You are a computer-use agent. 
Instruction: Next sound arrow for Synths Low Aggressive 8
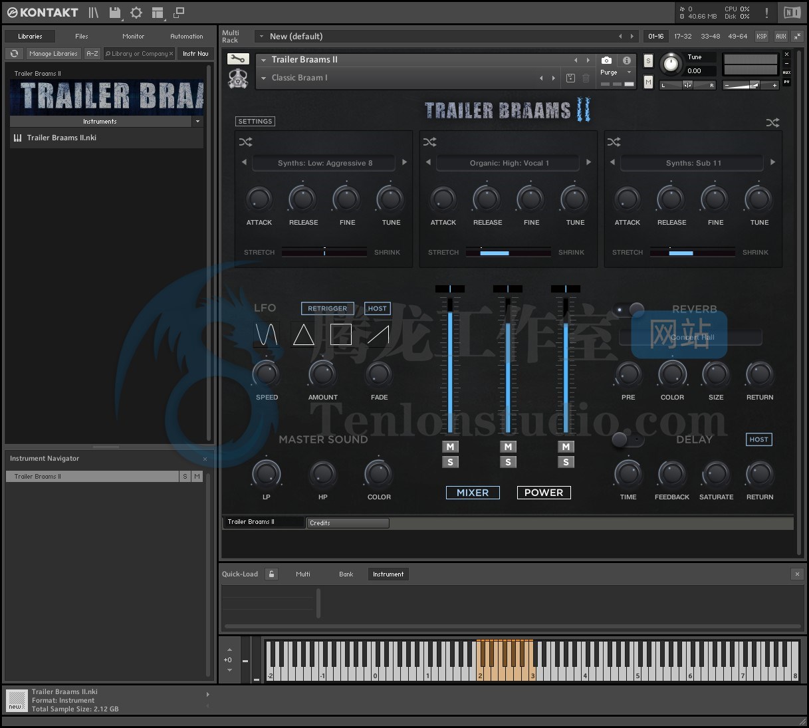(x=404, y=162)
